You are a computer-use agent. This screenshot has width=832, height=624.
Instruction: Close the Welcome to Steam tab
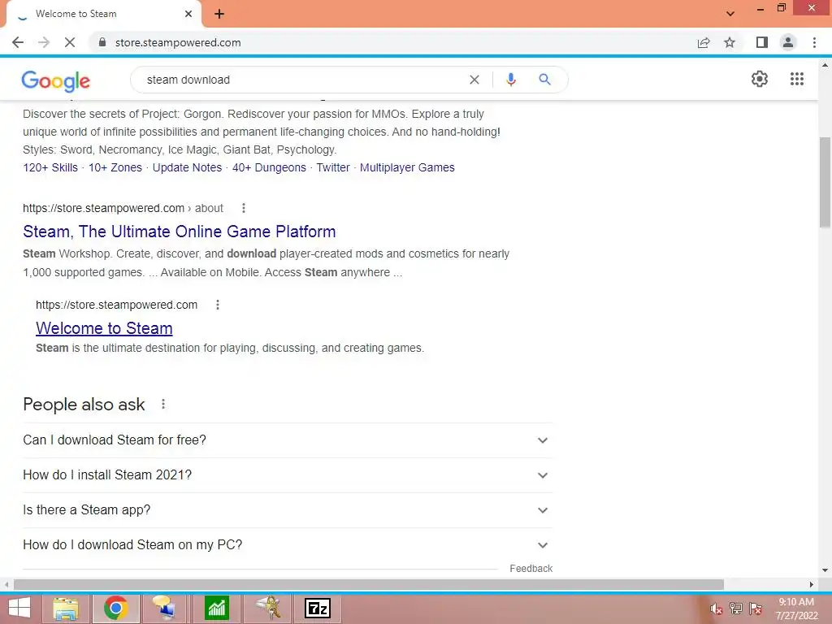point(188,14)
